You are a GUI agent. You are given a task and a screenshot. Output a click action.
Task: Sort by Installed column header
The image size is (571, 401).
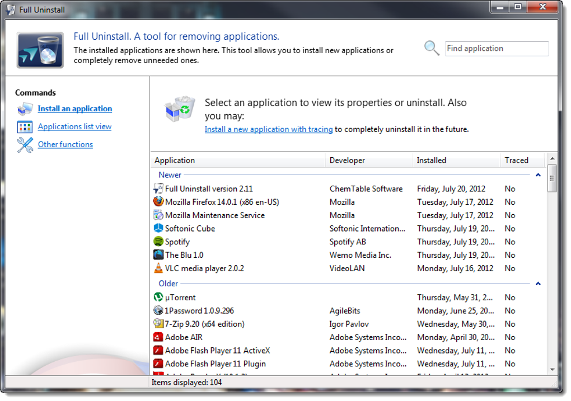pos(457,160)
